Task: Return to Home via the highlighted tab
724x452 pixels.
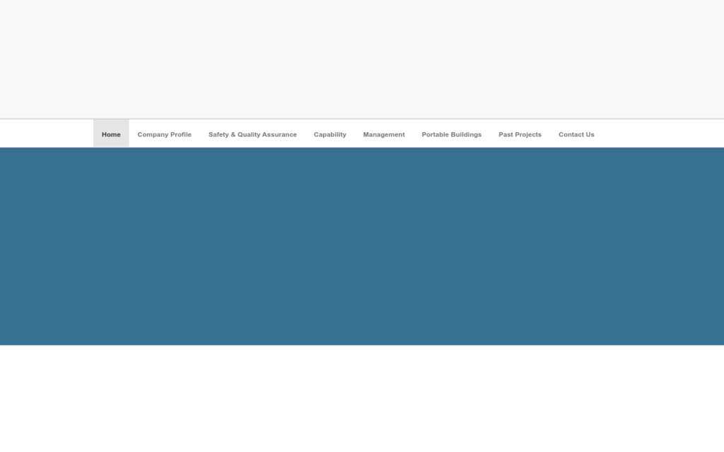Action: [111, 134]
